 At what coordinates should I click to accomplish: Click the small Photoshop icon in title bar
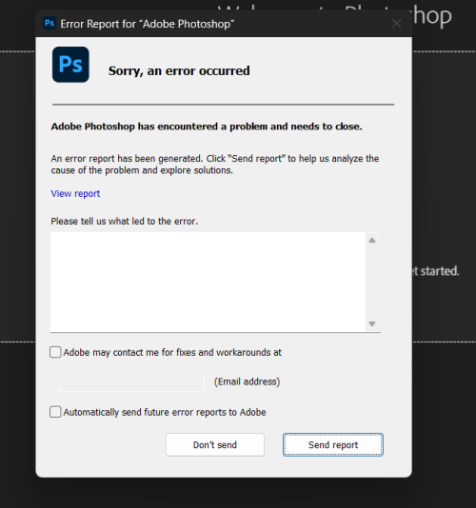point(50,24)
